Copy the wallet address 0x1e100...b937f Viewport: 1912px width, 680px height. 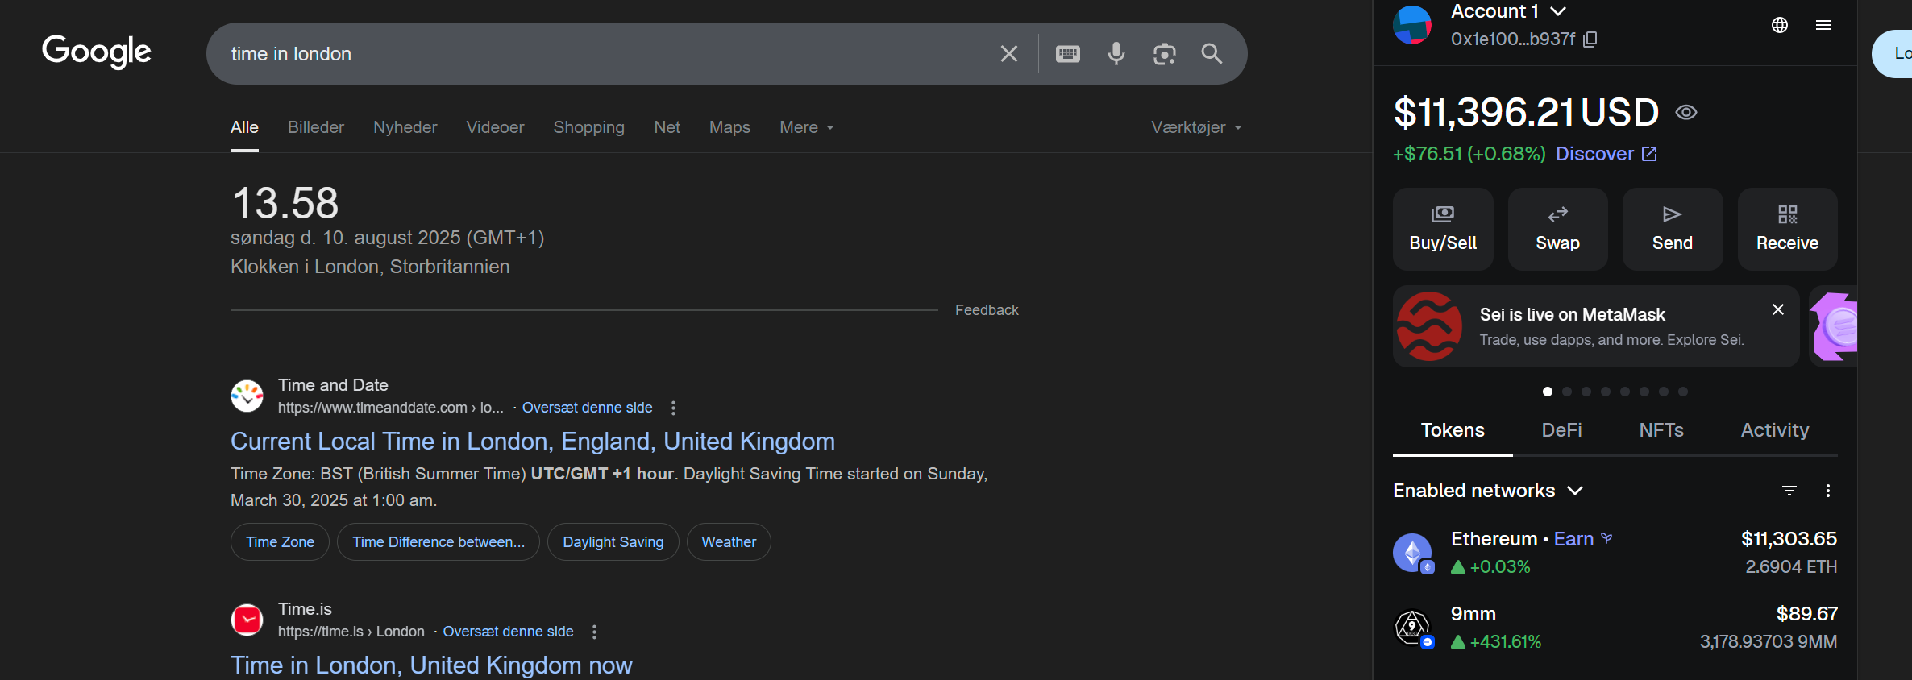(x=1590, y=39)
